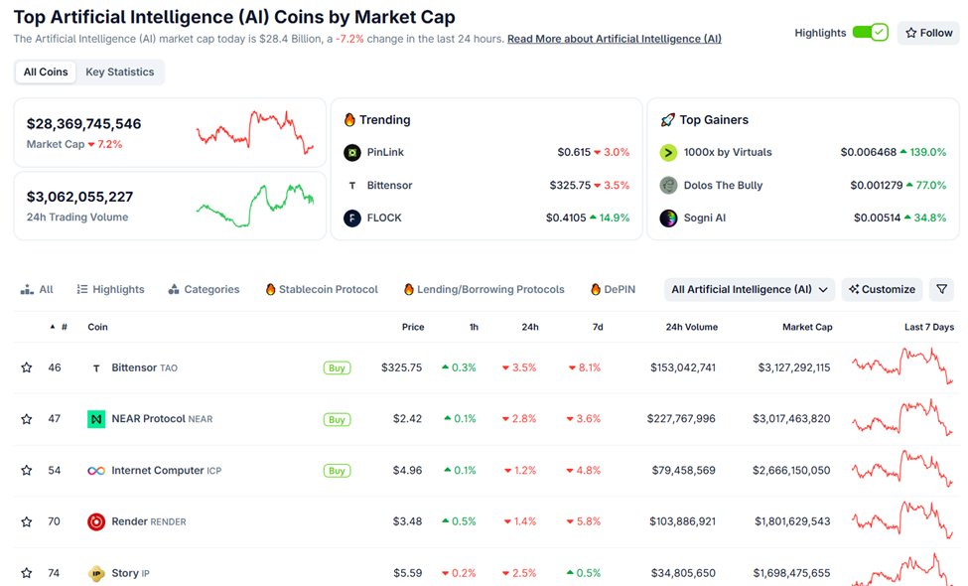Click the Bittensor coin logo
Screen dimensions: 968x586
point(96,366)
